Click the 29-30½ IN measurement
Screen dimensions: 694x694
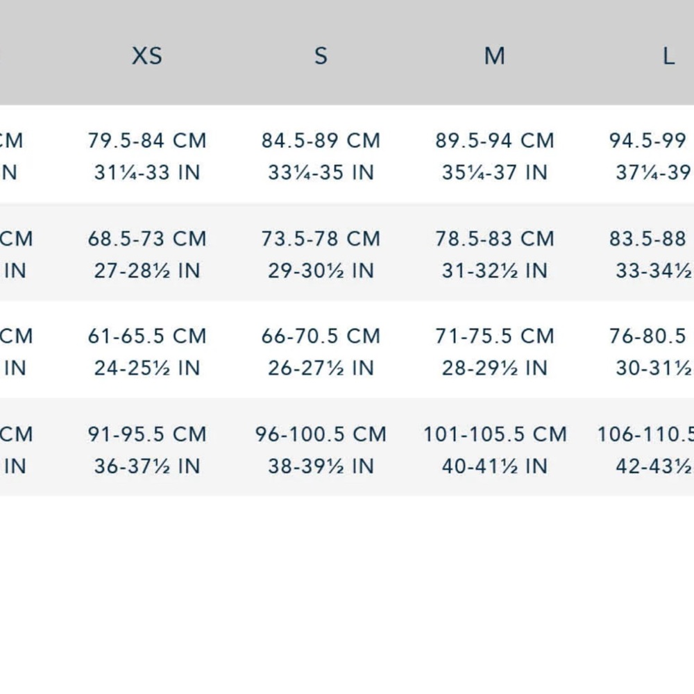coord(321,271)
